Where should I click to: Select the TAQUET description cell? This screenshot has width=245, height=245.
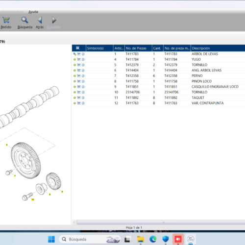[198, 98]
